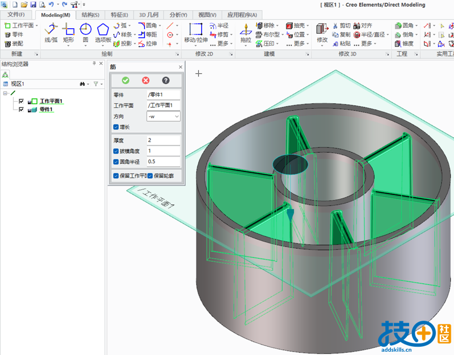The height and width of the screenshot is (355, 454).
Task: Select the 圆 (Circle) tool
Action: pyautogui.click(x=85, y=33)
